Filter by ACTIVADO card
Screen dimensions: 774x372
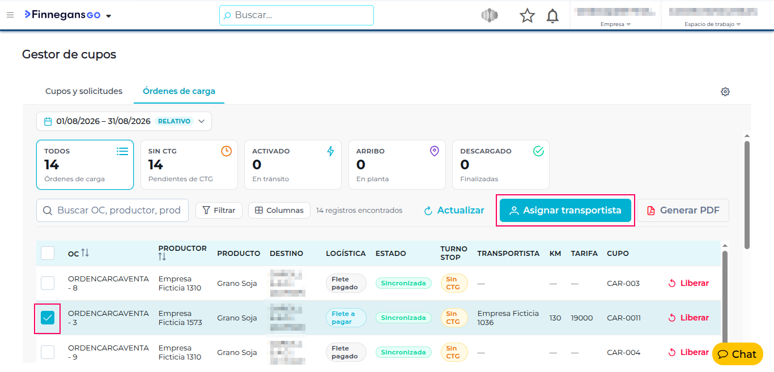(293, 165)
